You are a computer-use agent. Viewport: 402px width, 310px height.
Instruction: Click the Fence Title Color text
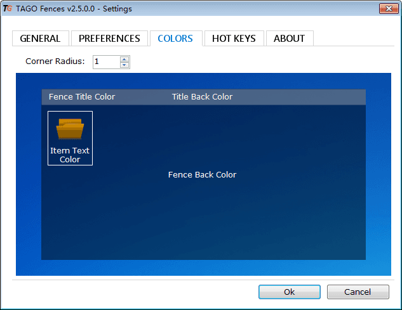tap(82, 97)
